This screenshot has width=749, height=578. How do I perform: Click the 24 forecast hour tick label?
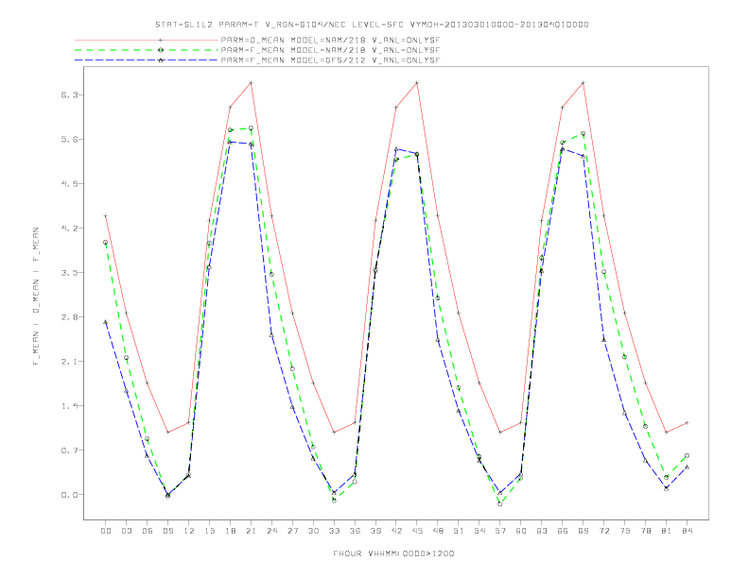[x=271, y=531]
